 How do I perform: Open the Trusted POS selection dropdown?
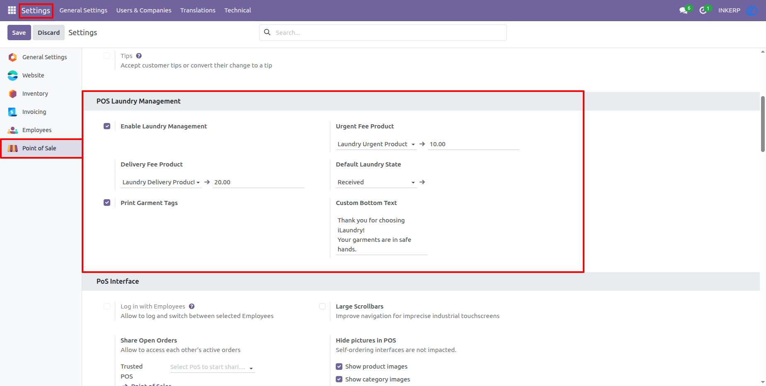pos(212,367)
